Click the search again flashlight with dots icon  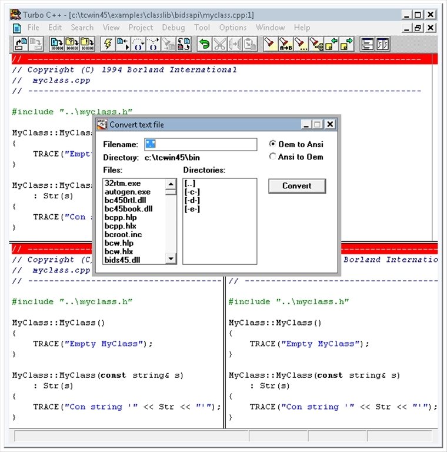(301, 44)
